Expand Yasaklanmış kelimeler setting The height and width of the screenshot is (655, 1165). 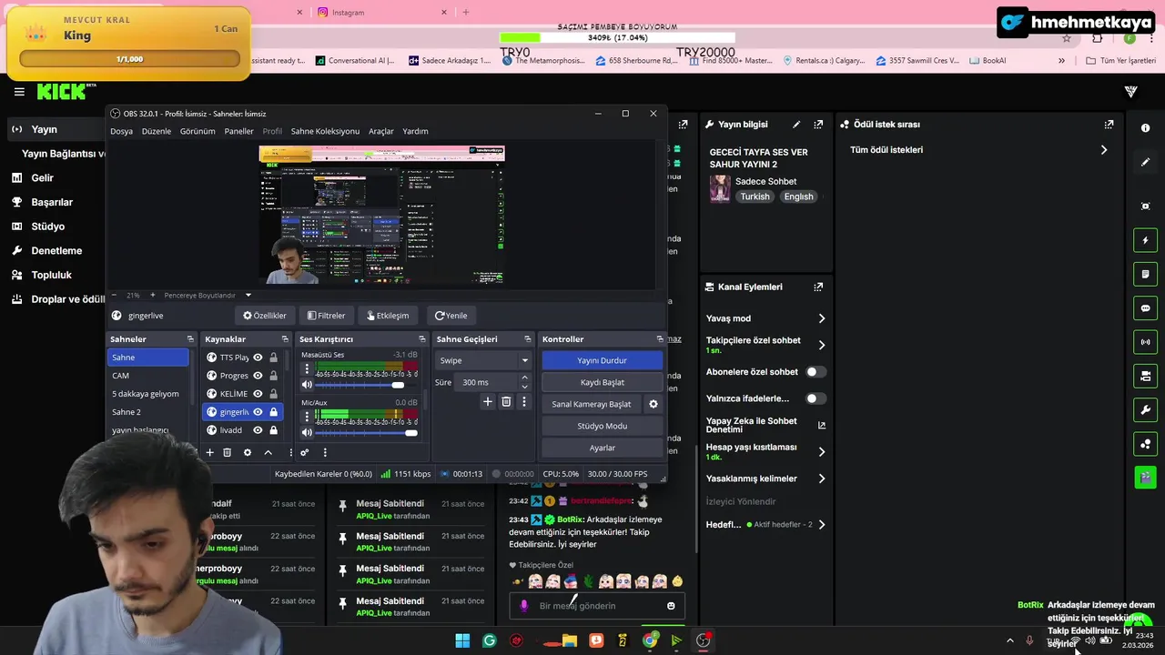click(x=821, y=479)
